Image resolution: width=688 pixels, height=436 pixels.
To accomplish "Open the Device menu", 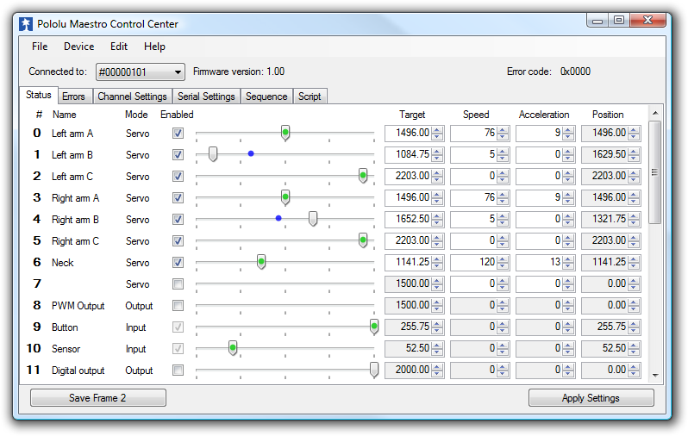I will [x=78, y=47].
